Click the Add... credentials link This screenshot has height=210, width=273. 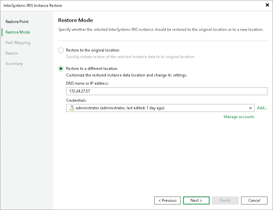point(262,108)
